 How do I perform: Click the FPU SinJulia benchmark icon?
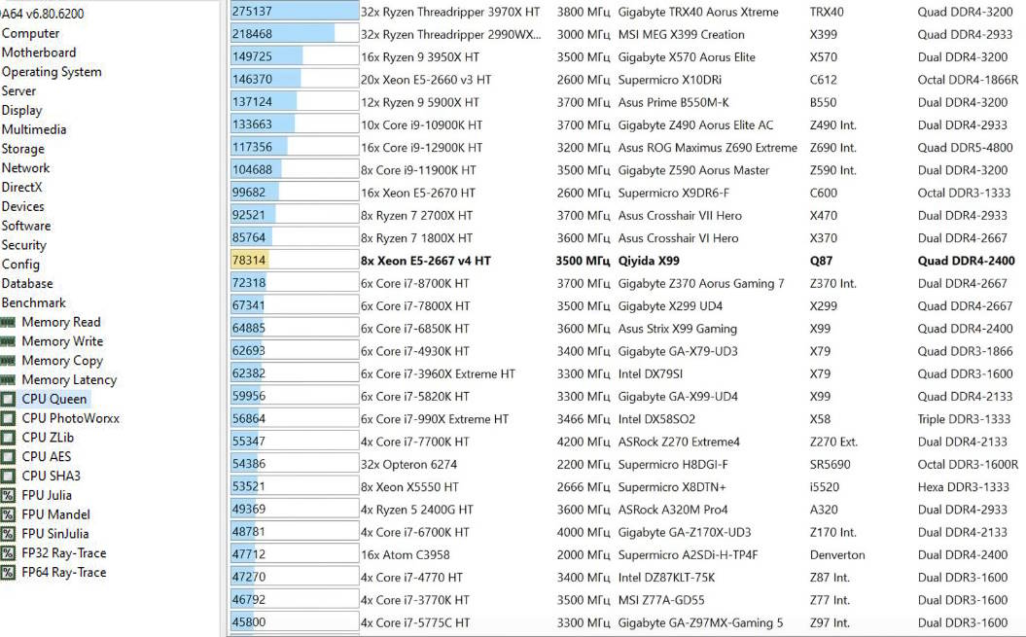[x=8, y=534]
